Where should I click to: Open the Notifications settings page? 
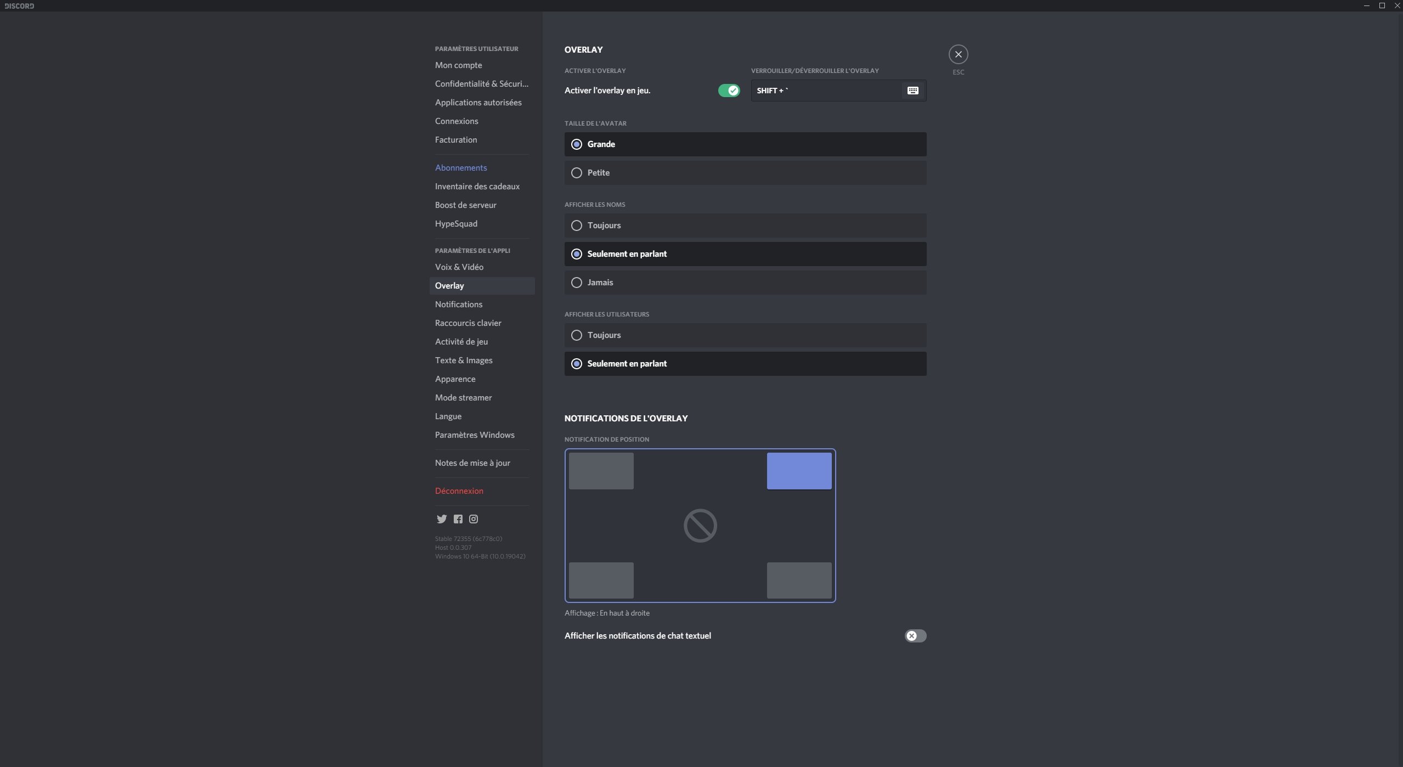tap(459, 304)
